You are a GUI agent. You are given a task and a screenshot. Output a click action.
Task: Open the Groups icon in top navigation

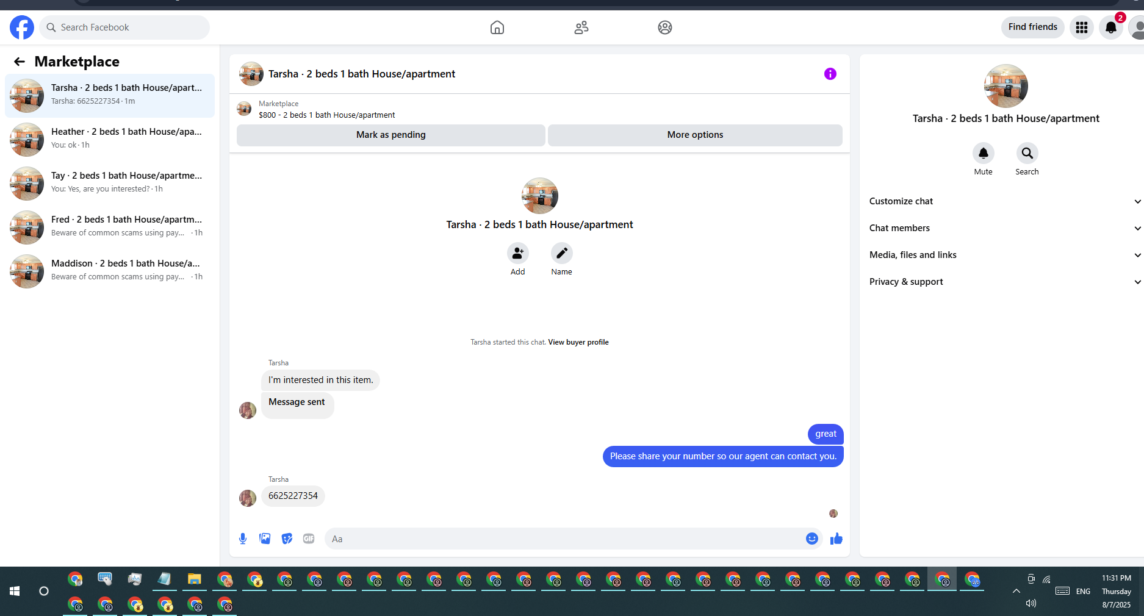pos(665,27)
